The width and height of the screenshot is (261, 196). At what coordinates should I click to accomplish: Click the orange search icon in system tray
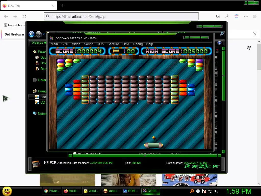click(192, 191)
